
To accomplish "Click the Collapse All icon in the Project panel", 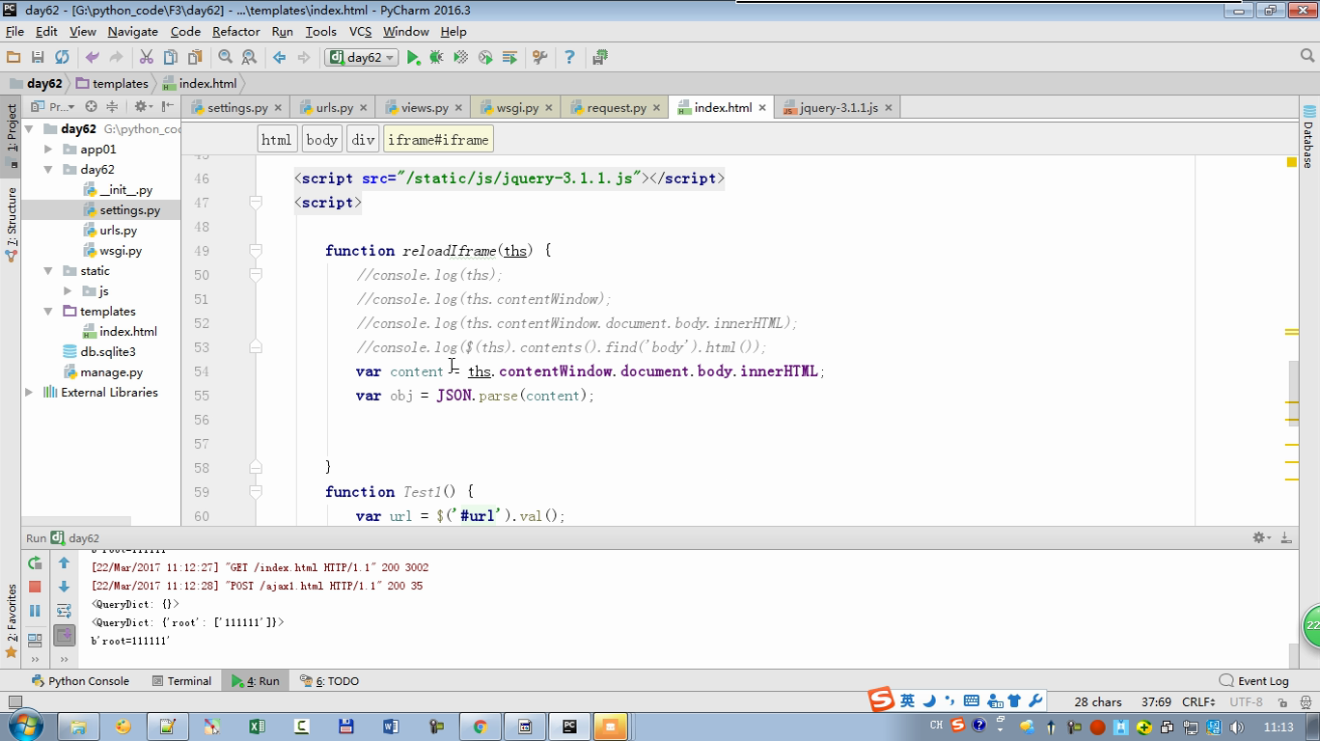I will point(112,107).
